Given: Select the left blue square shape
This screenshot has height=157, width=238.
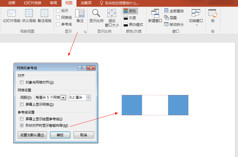Looking at the screenshot, I should coord(132,105).
